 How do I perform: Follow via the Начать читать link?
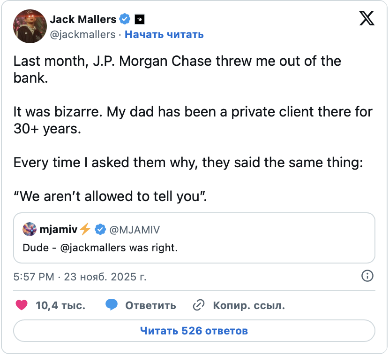pyautogui.click(x=164, y=35)
